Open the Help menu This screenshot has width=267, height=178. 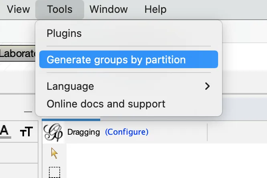(x=155, y=9)
